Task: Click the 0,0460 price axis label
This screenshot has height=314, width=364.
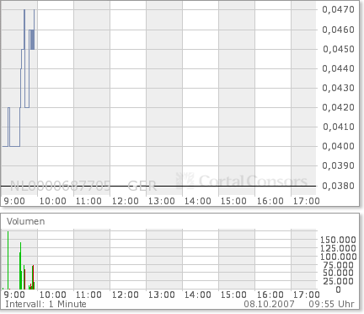Action: click(339, 30)
